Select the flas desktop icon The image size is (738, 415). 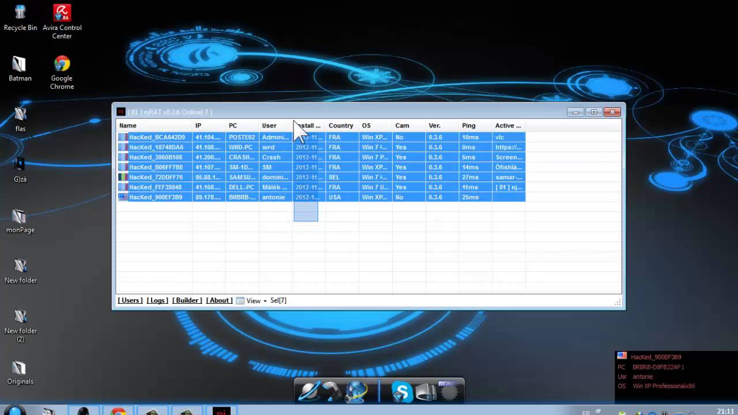(20, 119)
